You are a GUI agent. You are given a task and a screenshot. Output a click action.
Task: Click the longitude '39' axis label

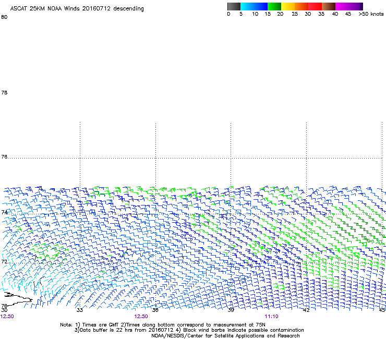pos(231,310)
